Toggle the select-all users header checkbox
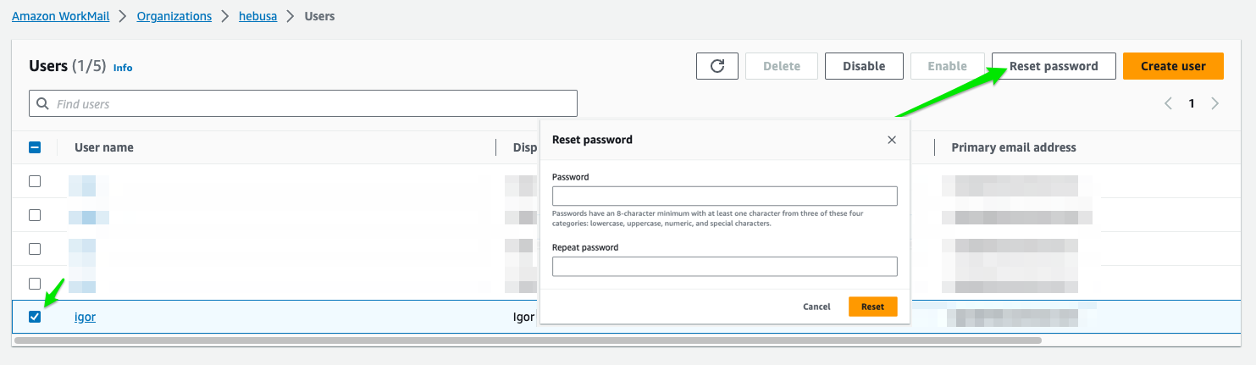 [x=35, y=147]
